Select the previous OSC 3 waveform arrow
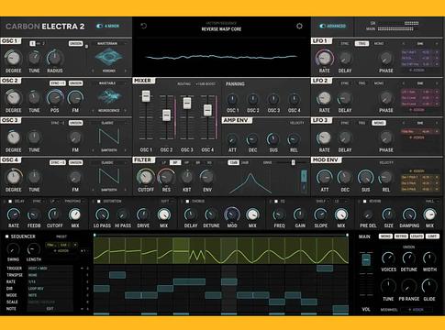This screenshot has width=445, height=330. [x=93, y=150]
